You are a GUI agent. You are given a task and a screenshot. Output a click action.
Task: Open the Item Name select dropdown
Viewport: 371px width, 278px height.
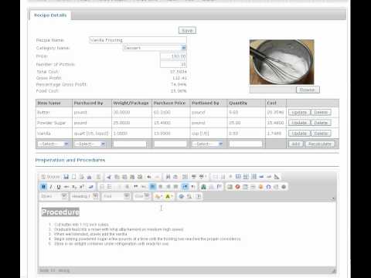pos(53,144)
